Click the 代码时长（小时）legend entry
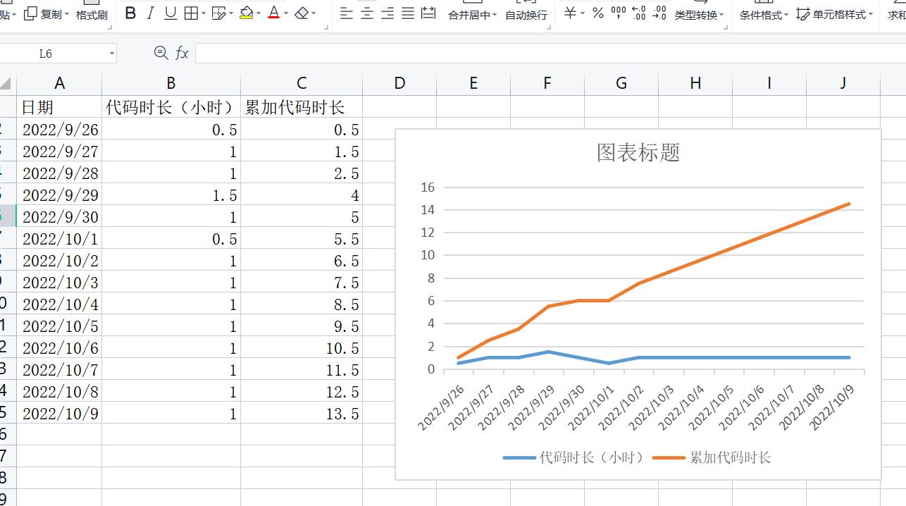 pyautogui.click(x=573, y=457)
